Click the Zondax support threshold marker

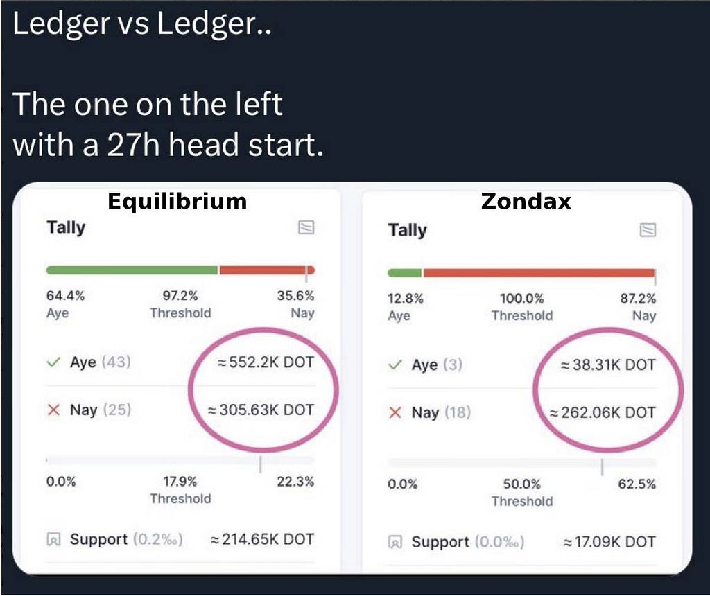[603, 467]
